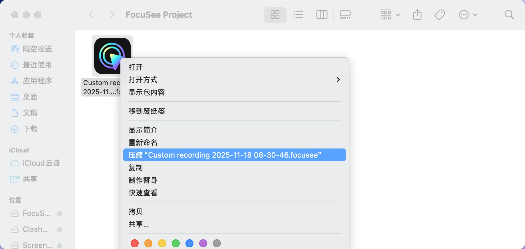Choose 拷贝 from the context menu
The width and height of the screenshot is (525, 249).
[234, 212]
